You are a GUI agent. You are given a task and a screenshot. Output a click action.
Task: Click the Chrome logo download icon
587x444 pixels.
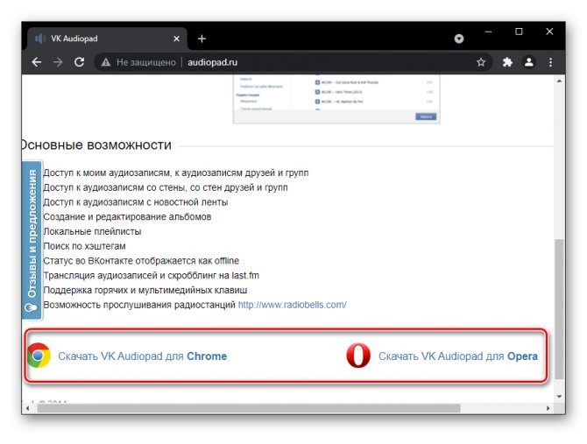[39, 356]
